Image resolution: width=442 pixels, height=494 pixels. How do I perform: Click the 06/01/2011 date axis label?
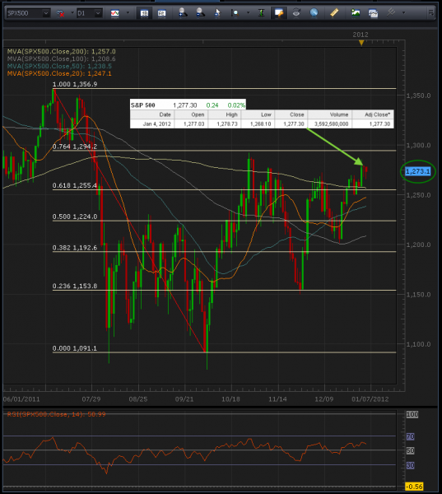tap(21, 399)
